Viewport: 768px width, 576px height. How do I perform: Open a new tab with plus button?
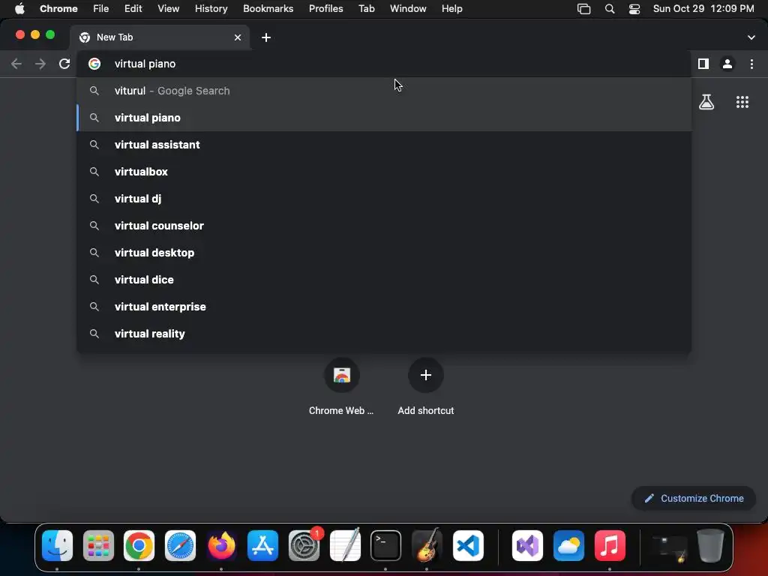[x=266, y=37]
